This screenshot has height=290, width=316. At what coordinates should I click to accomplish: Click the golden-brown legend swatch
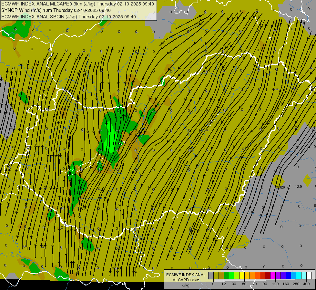point(221,275)
